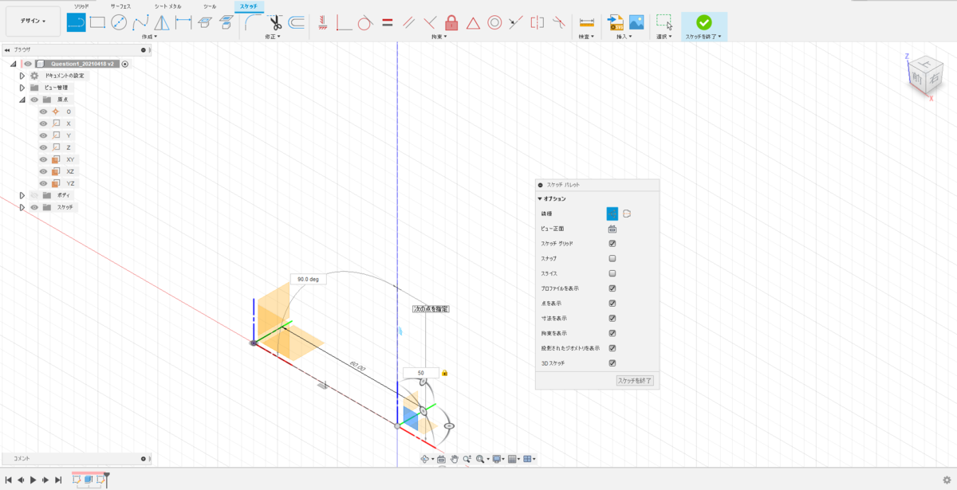
Task: Open the Measure ruler tool
Action: [587, 22]
